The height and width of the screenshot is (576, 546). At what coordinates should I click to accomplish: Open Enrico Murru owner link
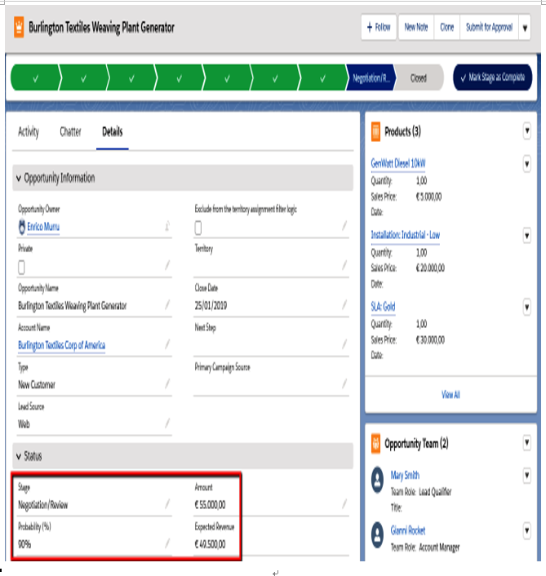[43, 227]
